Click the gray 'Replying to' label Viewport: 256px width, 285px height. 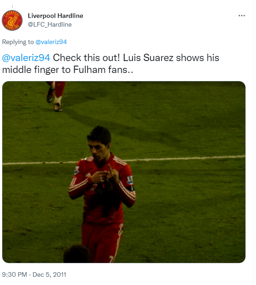click(x=18, y=42)
